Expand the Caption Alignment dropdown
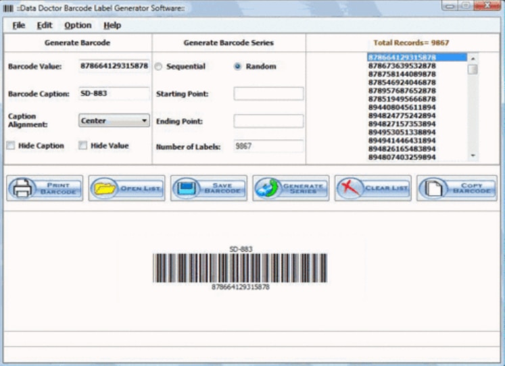The image size is (505, 366). (x=145, y=121)
